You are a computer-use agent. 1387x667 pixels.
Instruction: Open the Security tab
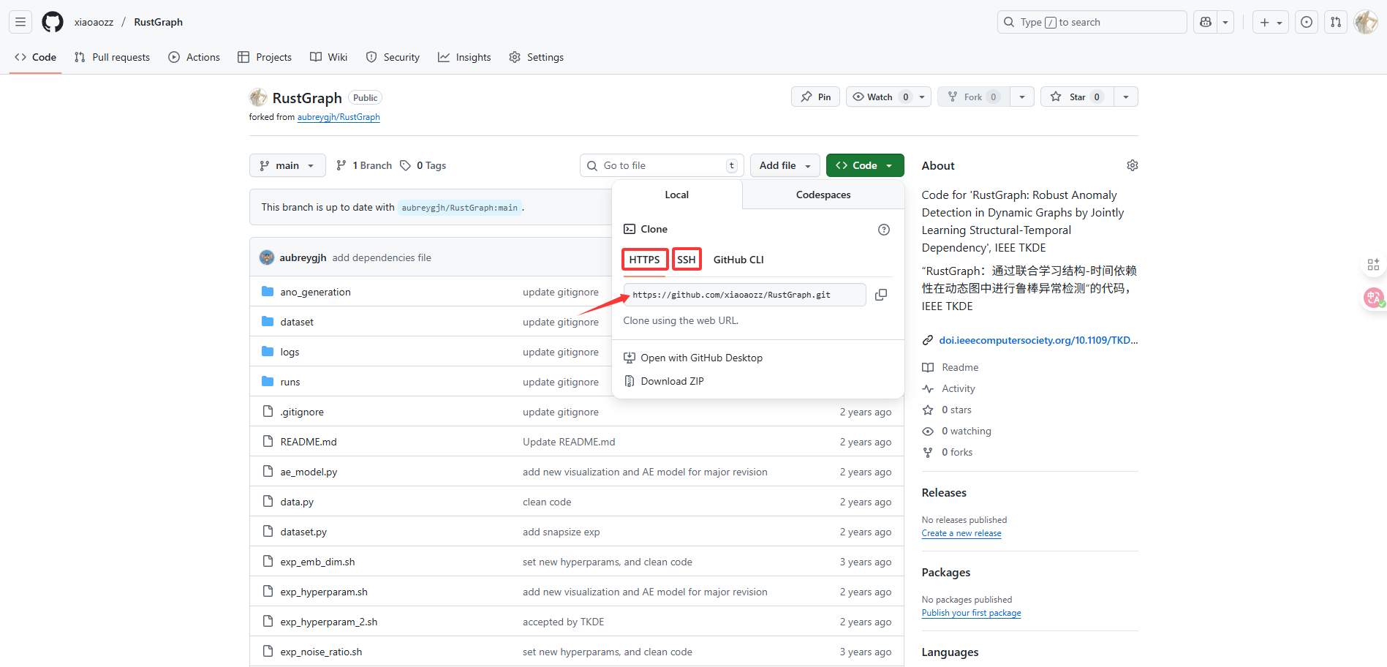393,57
